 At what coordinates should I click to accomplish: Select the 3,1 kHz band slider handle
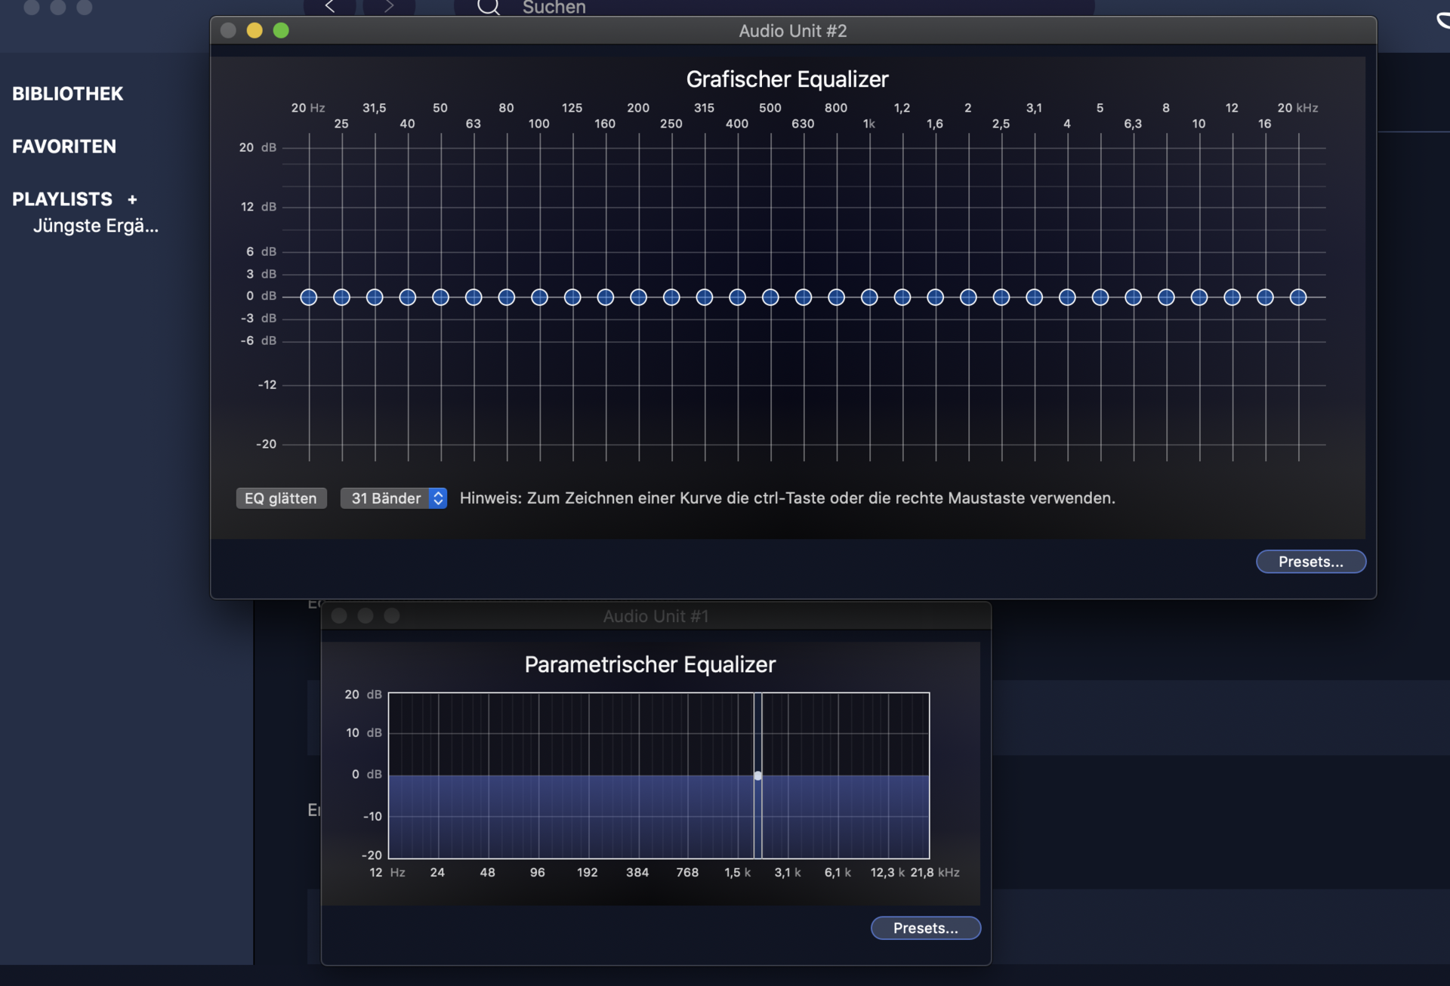pos(1035,297)
